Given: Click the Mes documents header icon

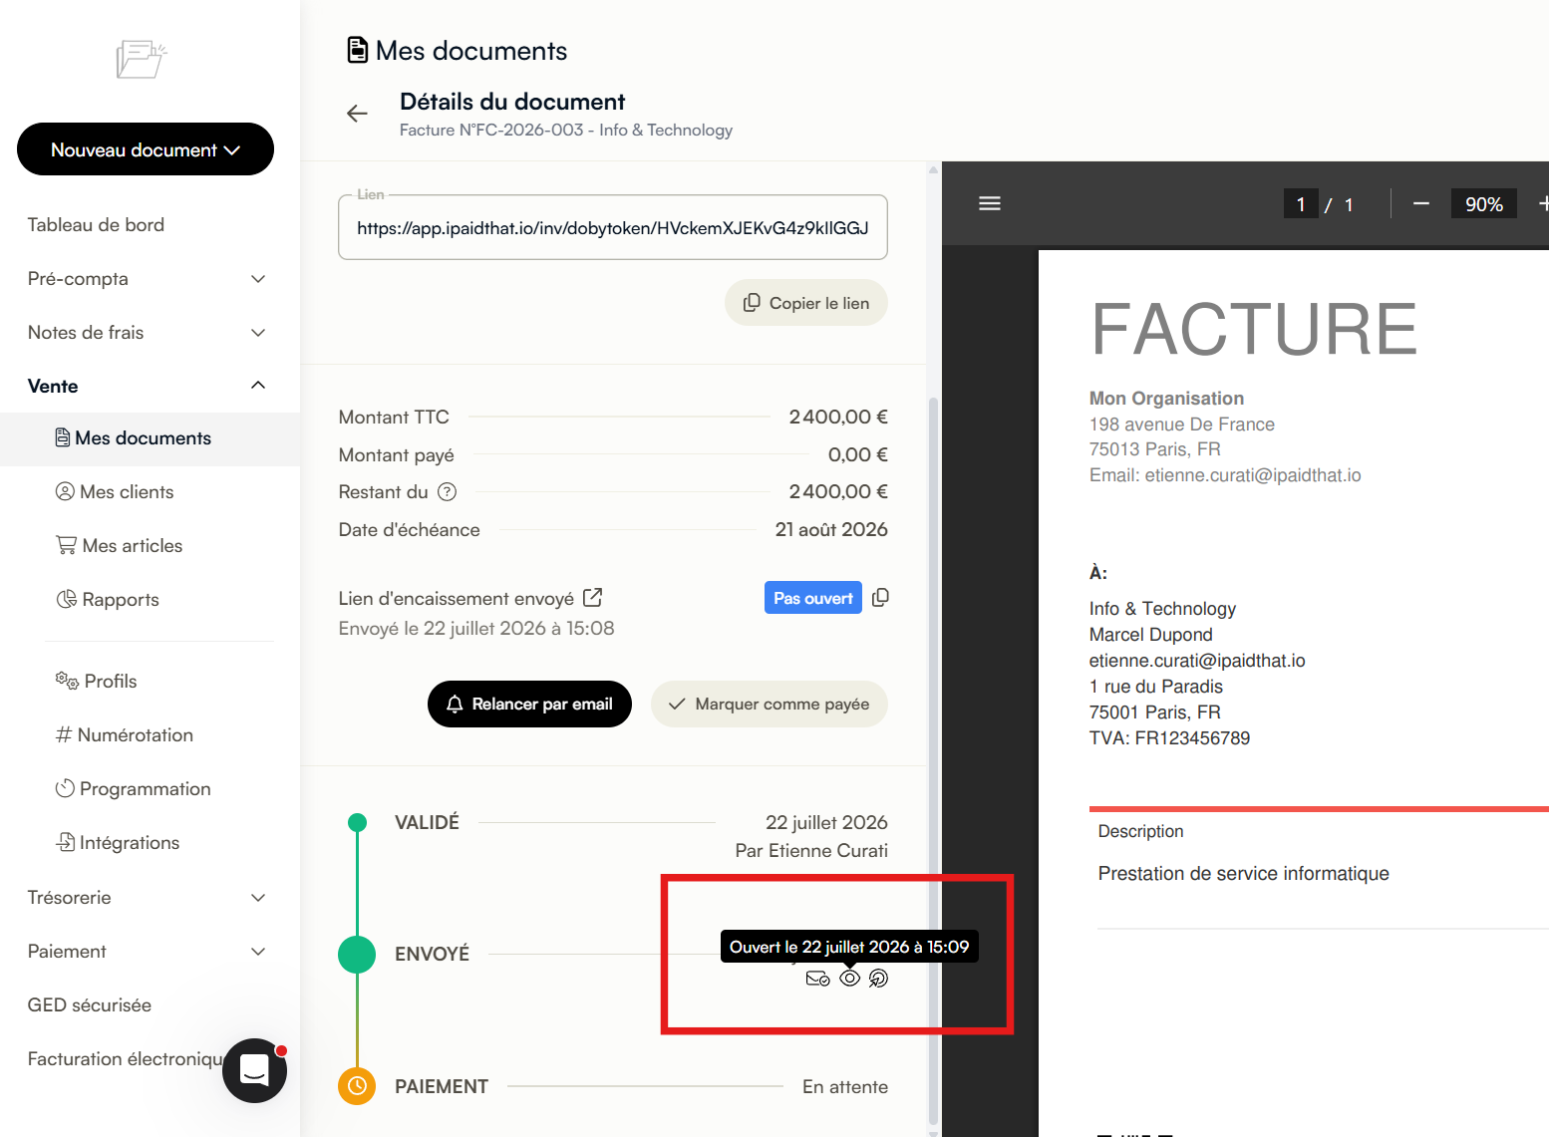Looking at the screenshot, I should [x=357, y=50].
